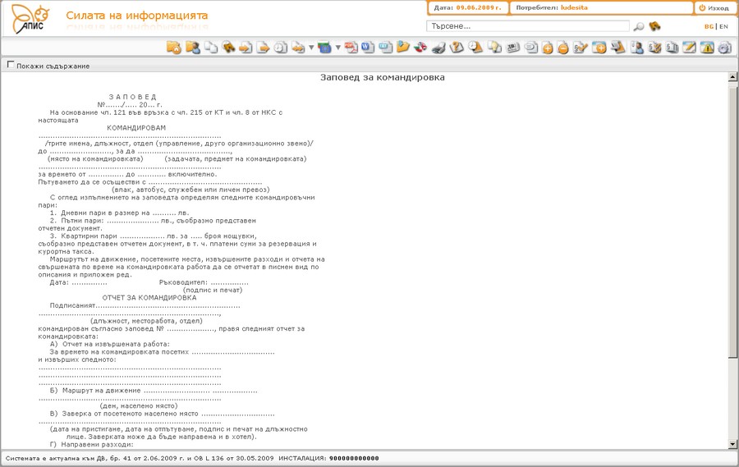The image size is (739, 467).
Task: Export document to PDF
Action: coord(351,47)
